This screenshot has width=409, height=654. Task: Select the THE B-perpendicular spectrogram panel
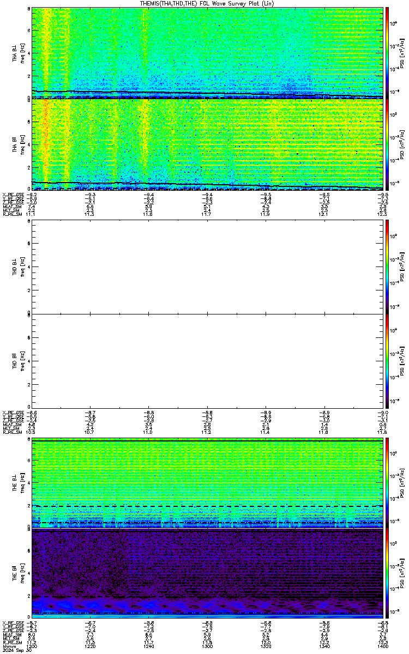207,483
